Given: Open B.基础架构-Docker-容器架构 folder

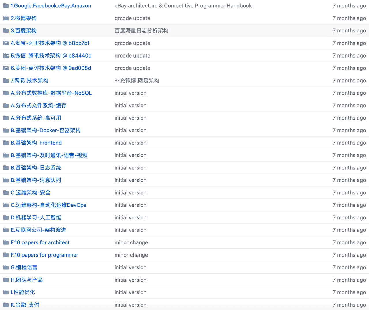Looking at the screenshot, I should point(46,130).
